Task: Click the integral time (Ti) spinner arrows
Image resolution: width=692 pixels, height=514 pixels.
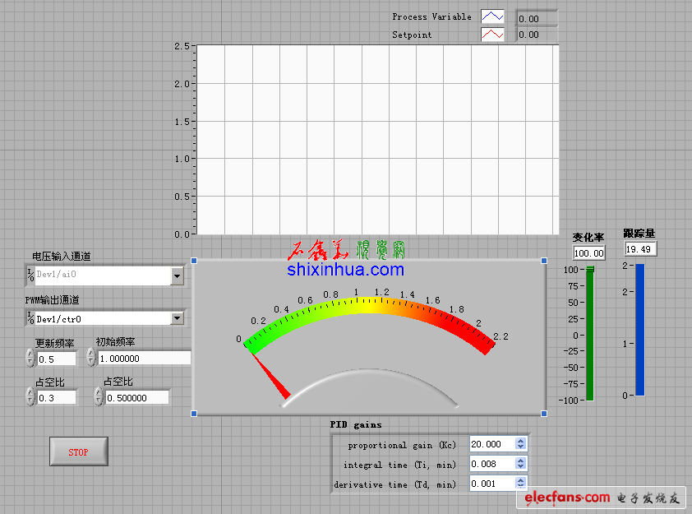Action: pos(519,465)
